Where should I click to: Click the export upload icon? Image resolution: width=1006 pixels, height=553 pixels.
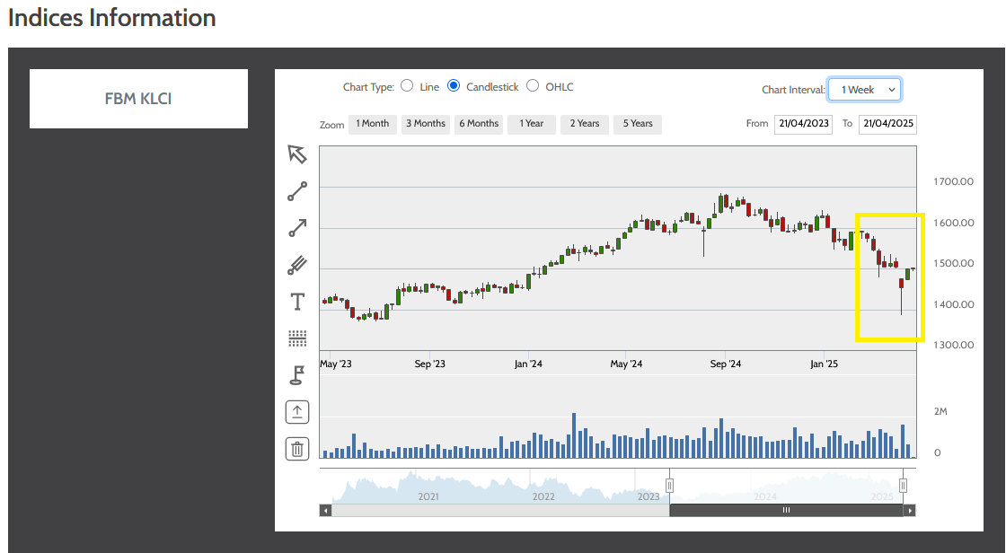coord(297,412)
